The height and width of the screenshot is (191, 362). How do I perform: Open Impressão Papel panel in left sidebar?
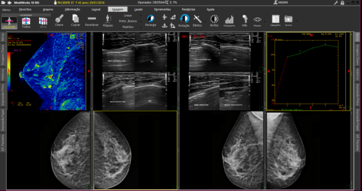pos(3,120)
